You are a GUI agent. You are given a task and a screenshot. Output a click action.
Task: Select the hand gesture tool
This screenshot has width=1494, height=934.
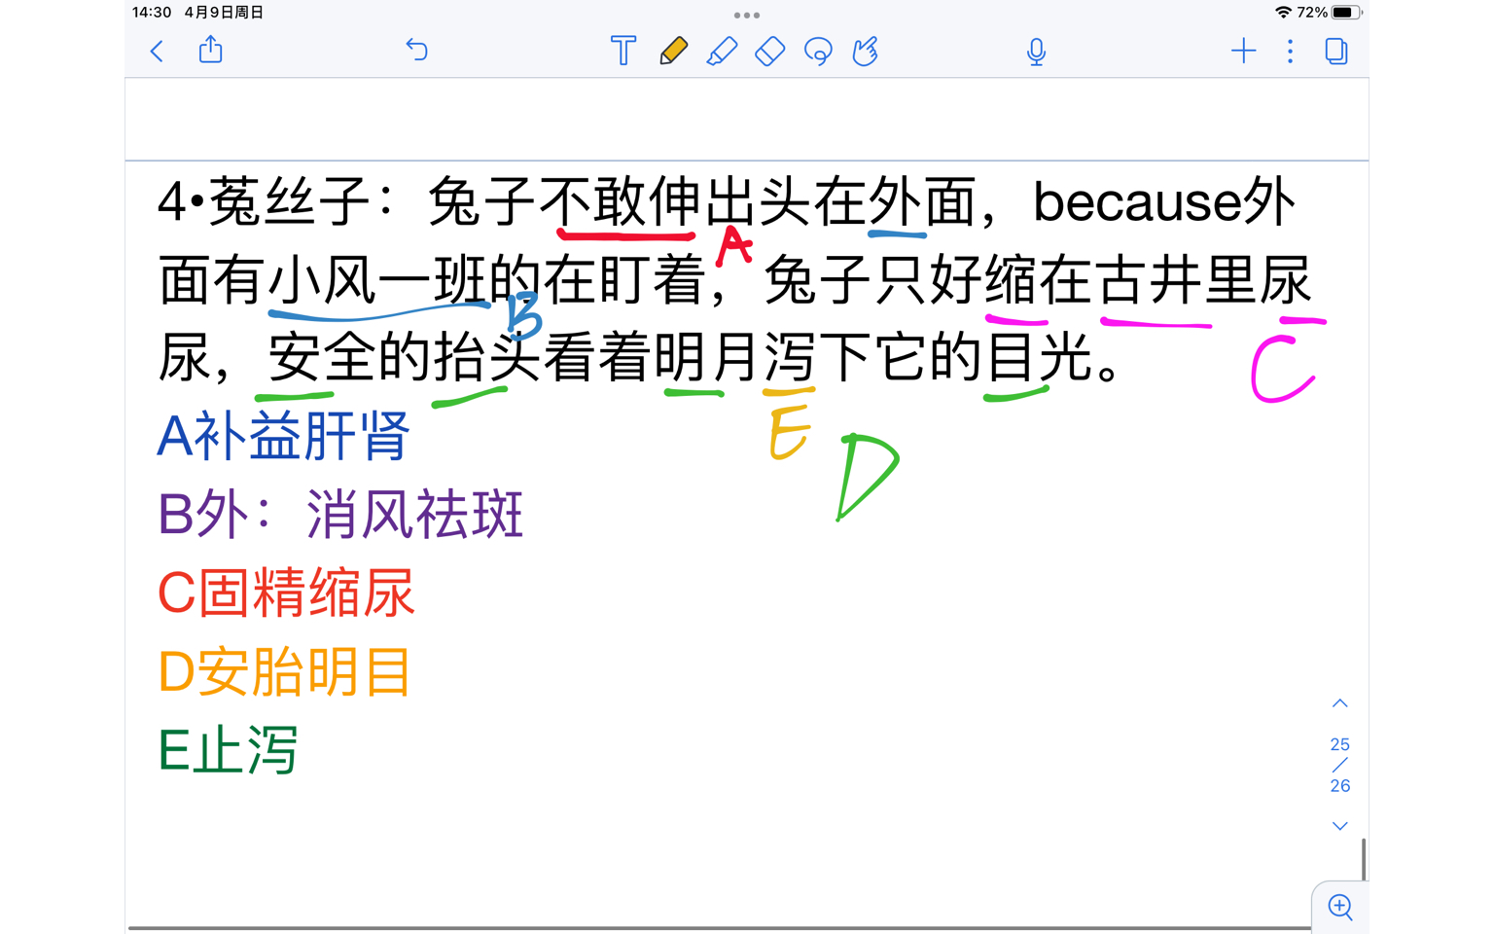click(x=865, y=51)
